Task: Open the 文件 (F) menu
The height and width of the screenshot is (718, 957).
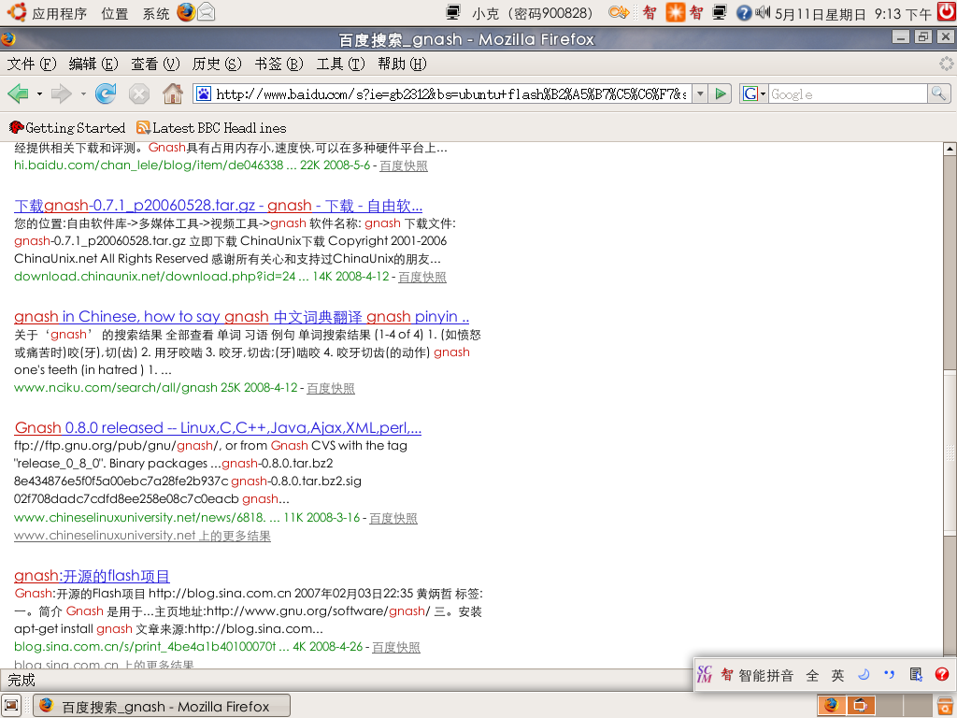Action: (31, 65)
